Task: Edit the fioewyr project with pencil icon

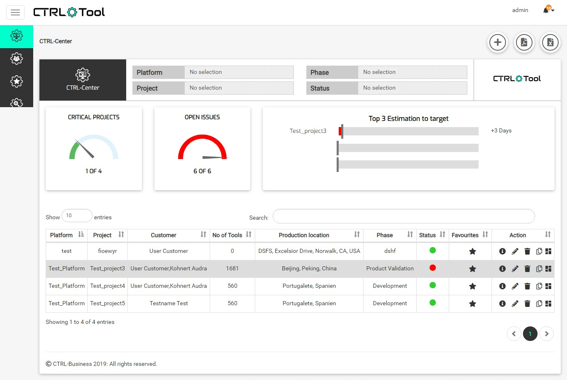Action: (515, 251)
